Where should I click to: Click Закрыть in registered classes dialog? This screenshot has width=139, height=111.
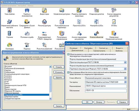click(59, 106)
